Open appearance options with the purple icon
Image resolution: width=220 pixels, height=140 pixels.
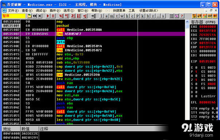tap(177, 16)
